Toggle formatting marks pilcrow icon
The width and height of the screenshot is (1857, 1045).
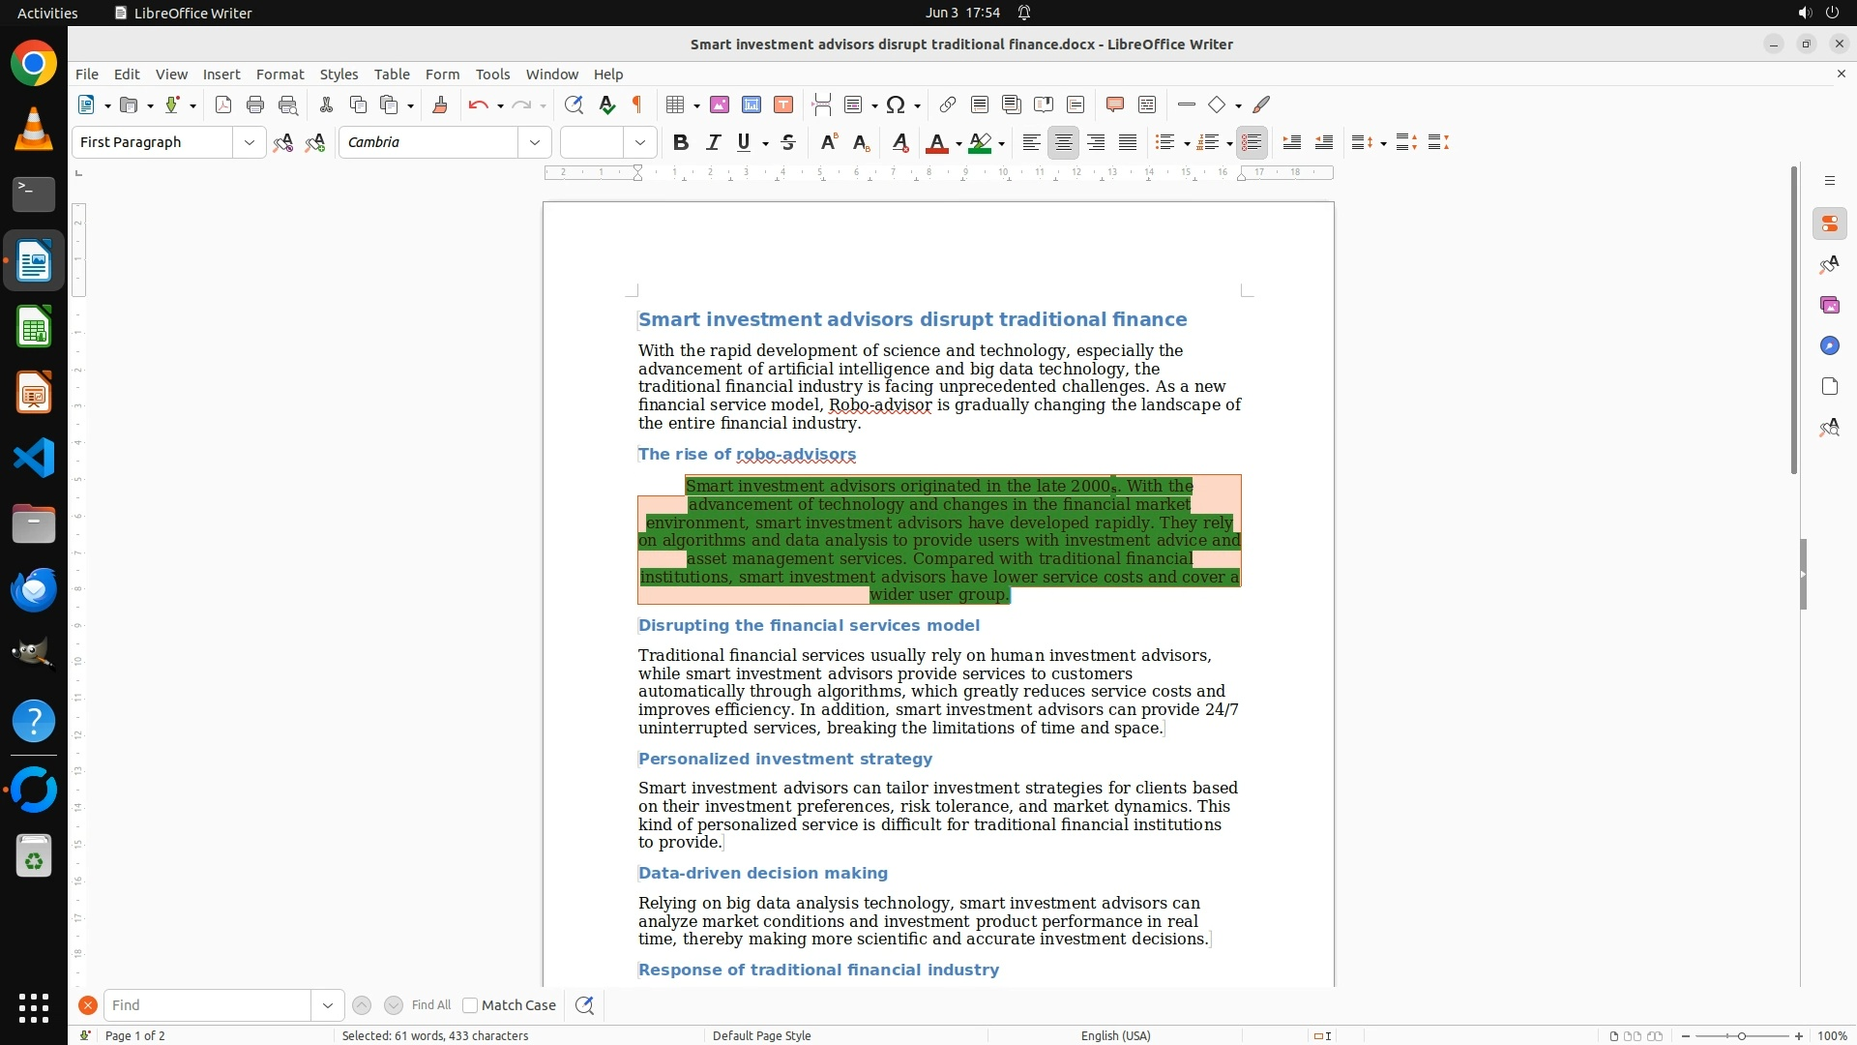tap(637, 104)
